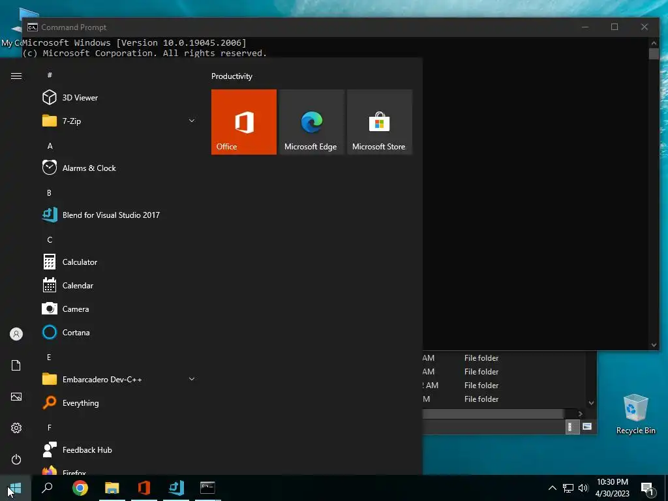Open the Microsoft Store tile

pos(380,122)
